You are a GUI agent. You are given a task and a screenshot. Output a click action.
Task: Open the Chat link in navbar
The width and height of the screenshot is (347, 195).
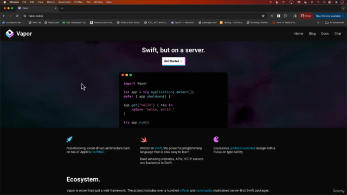[338, 34]
